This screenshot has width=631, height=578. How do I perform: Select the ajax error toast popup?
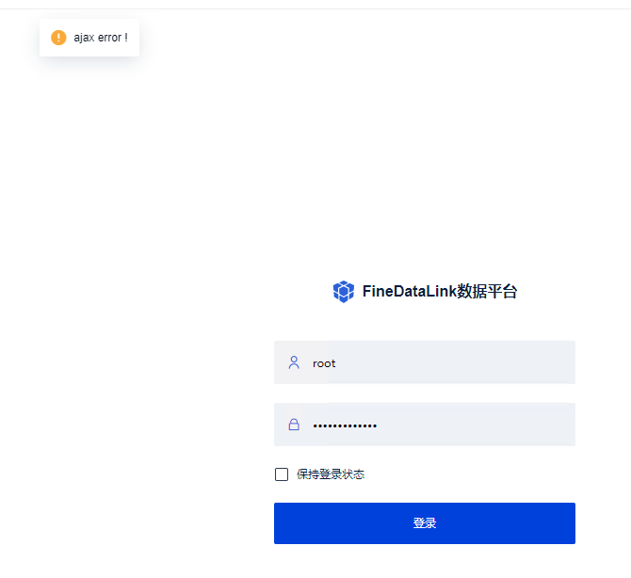(x=89, y=38)
